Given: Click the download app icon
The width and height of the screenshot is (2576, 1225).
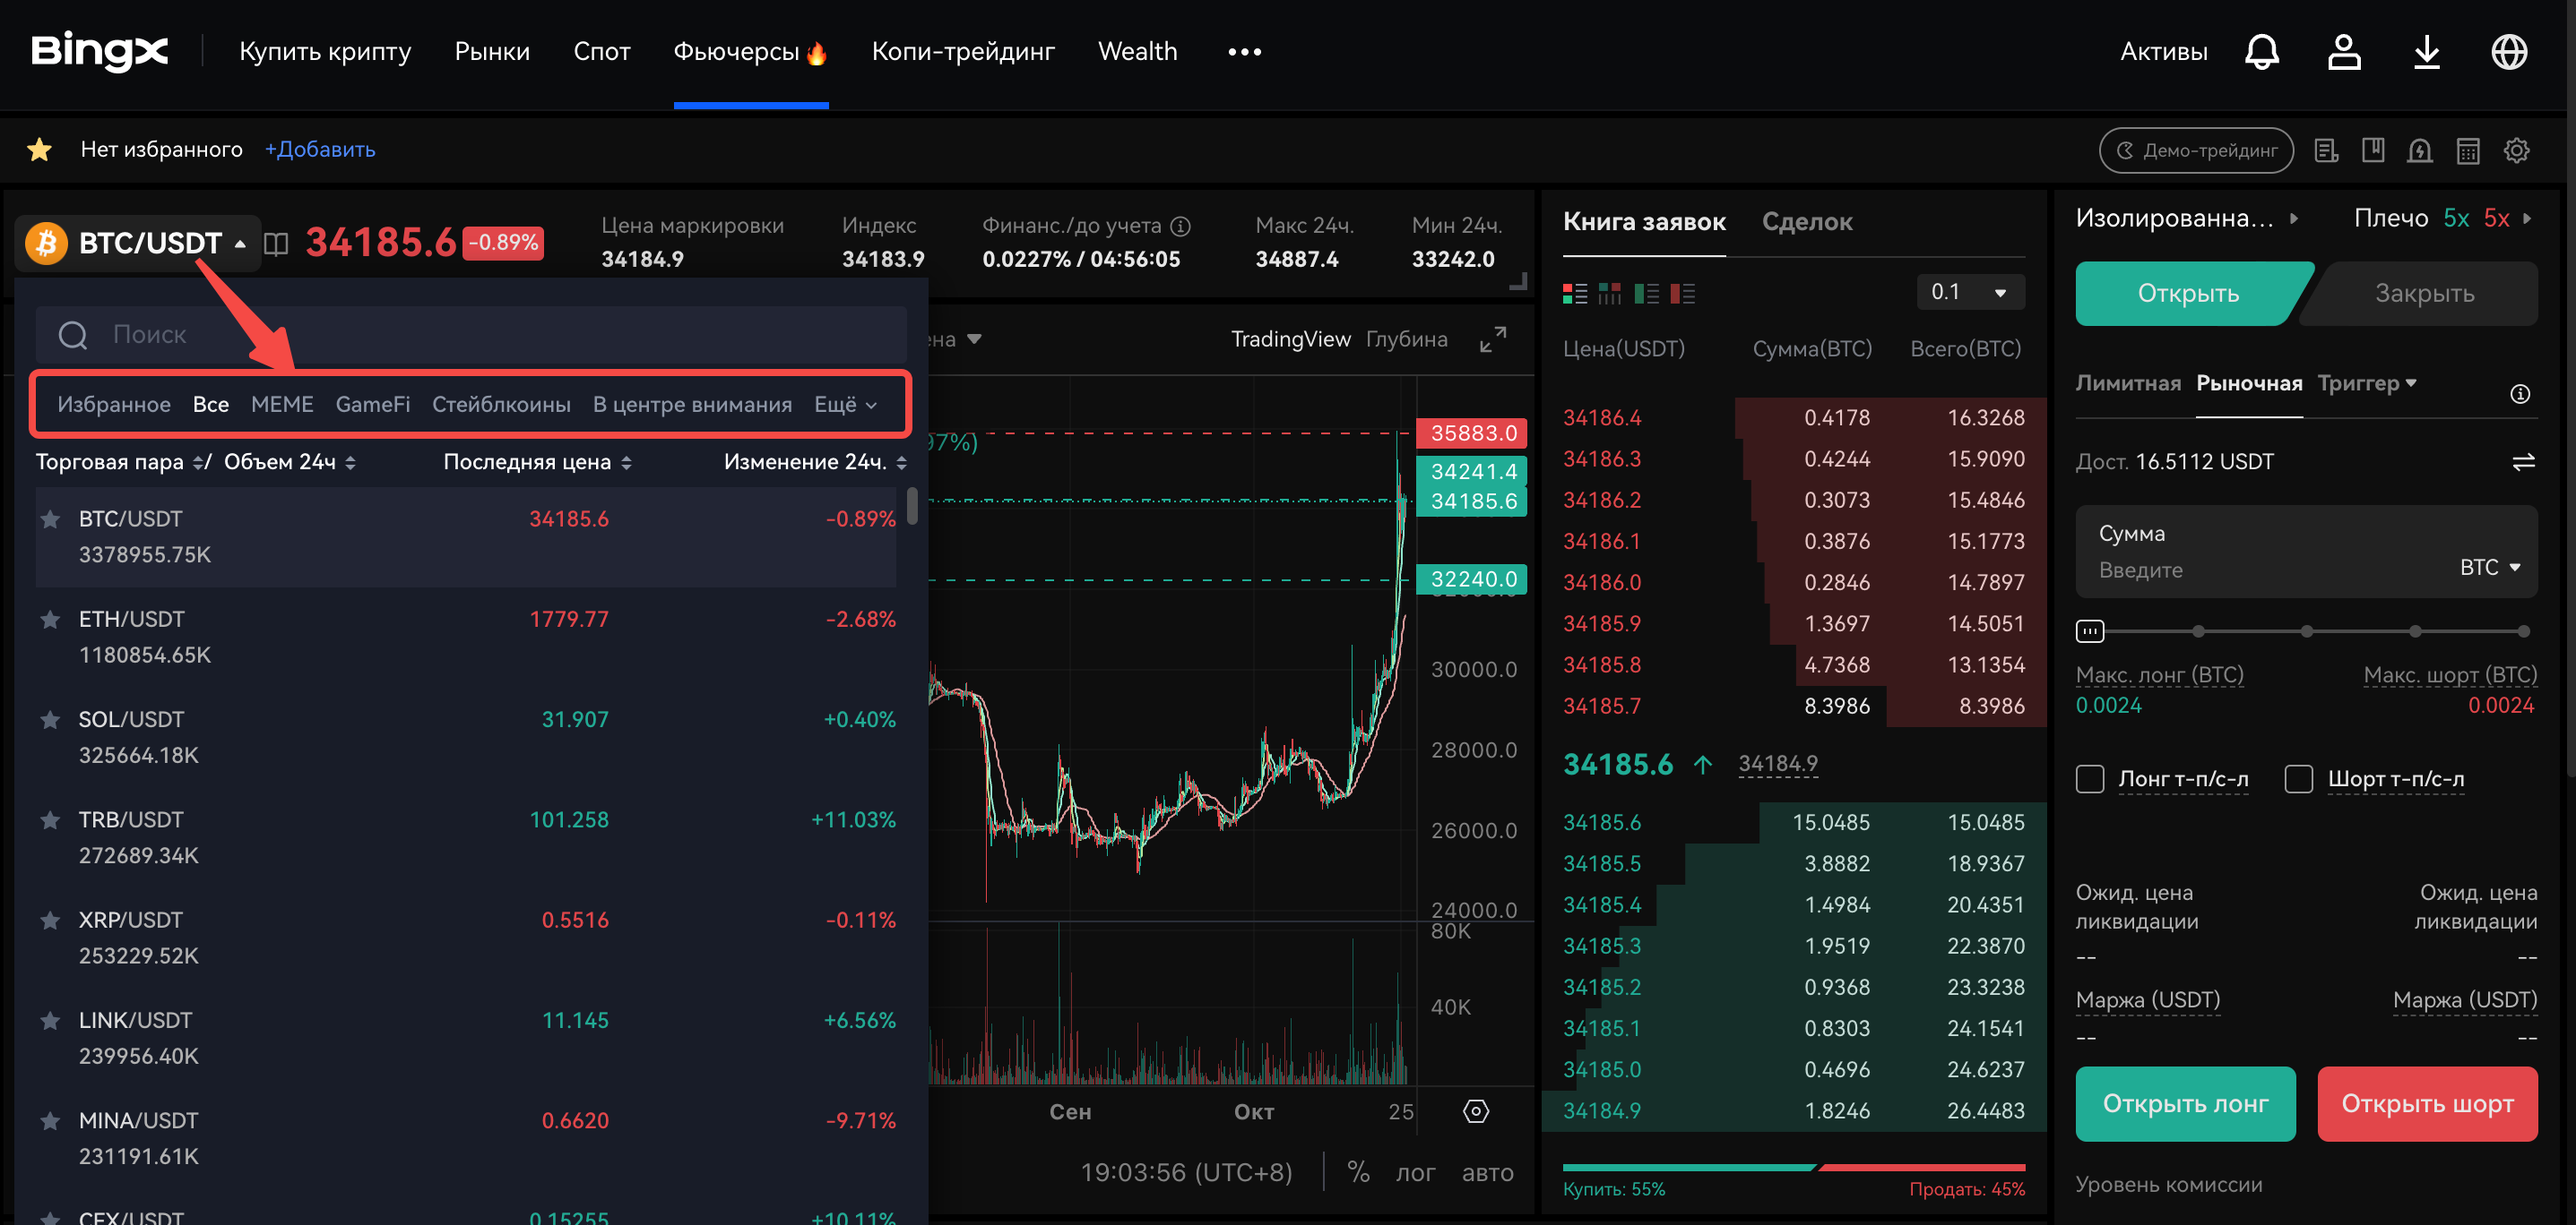Looking at the screenshot, I should click(x=2426, y=52).
